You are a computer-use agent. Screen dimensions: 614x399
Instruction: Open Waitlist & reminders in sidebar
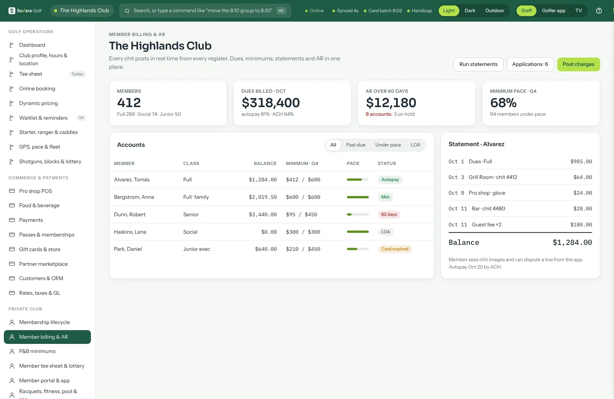[x=47, y=118]
